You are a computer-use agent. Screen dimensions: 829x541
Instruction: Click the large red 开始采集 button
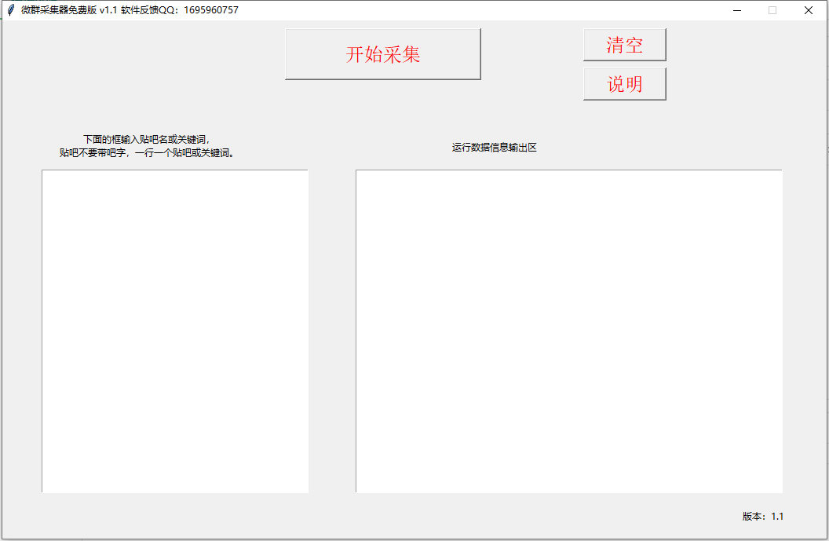382,53
